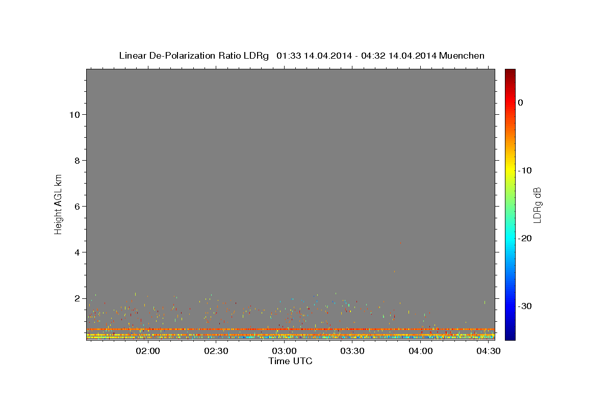This screenshot has width=612, height=408.
Task: Click the '01:33 14.04.2014' start time in title
Action: click(x=314, y=56)
